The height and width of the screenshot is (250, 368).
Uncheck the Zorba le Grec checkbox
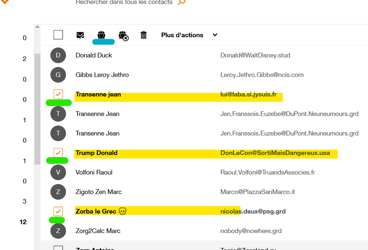(58, 211)
